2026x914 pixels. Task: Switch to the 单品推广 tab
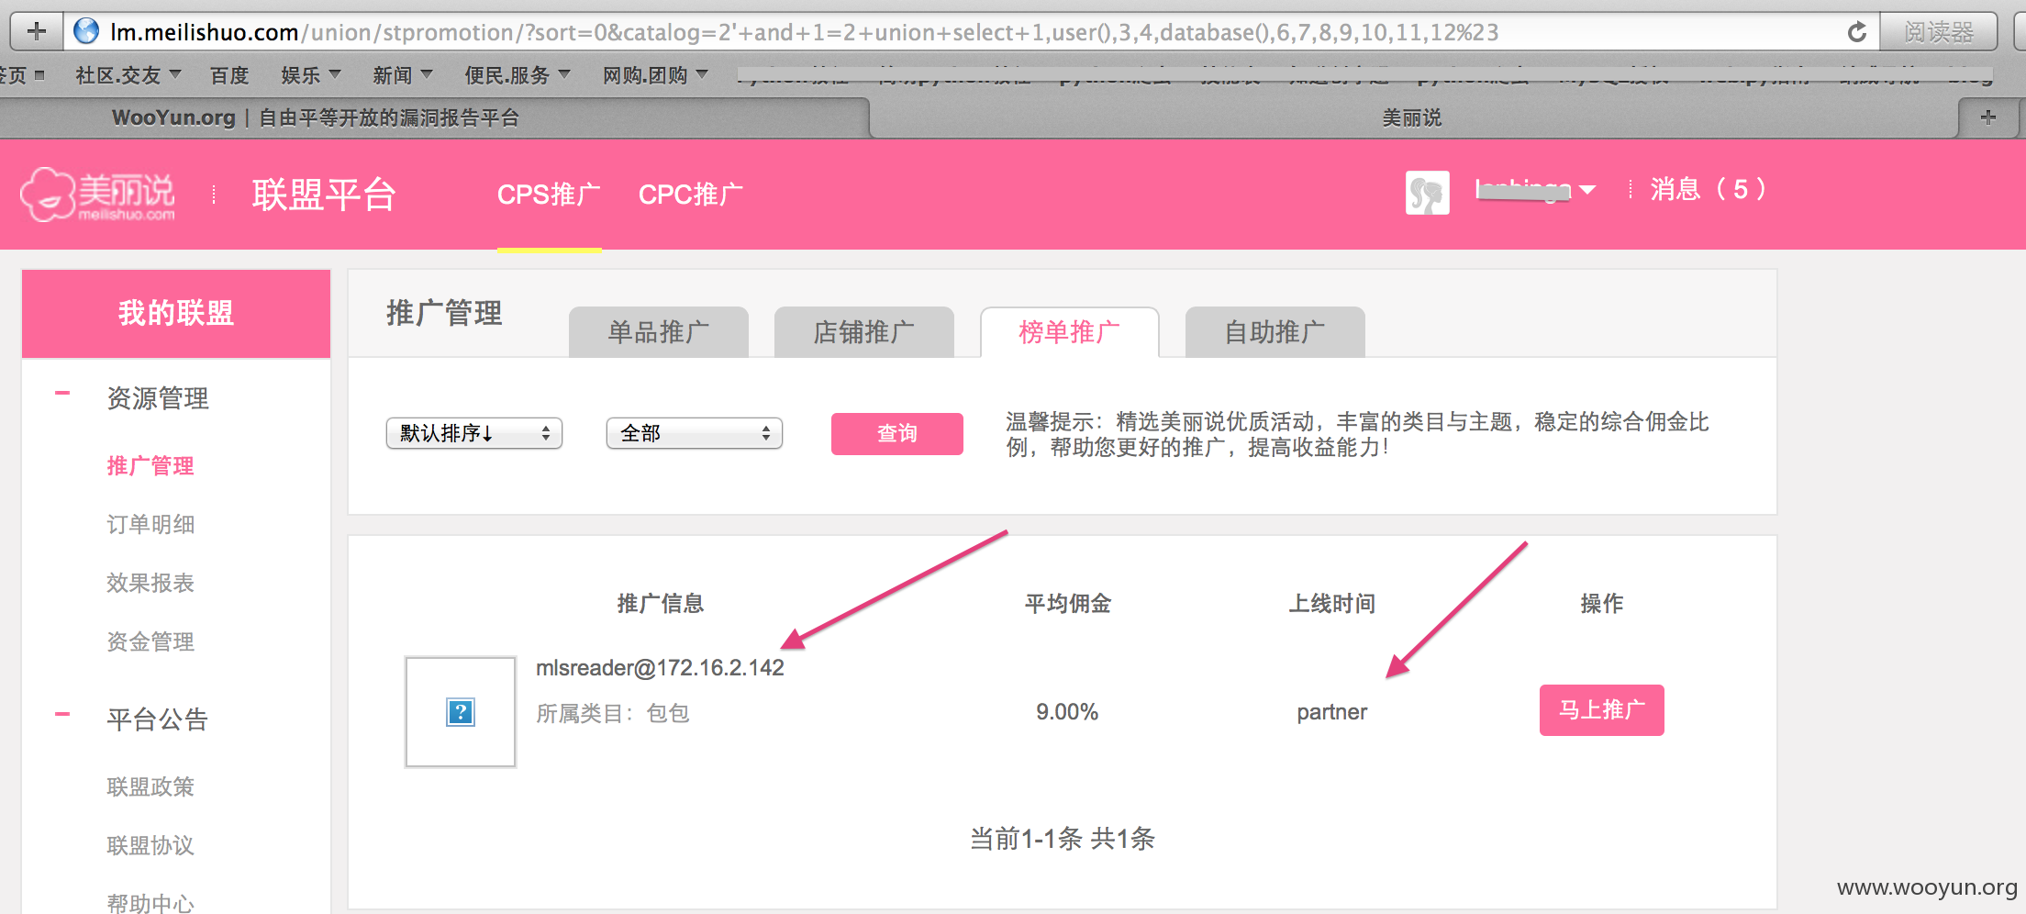(659, 332)
